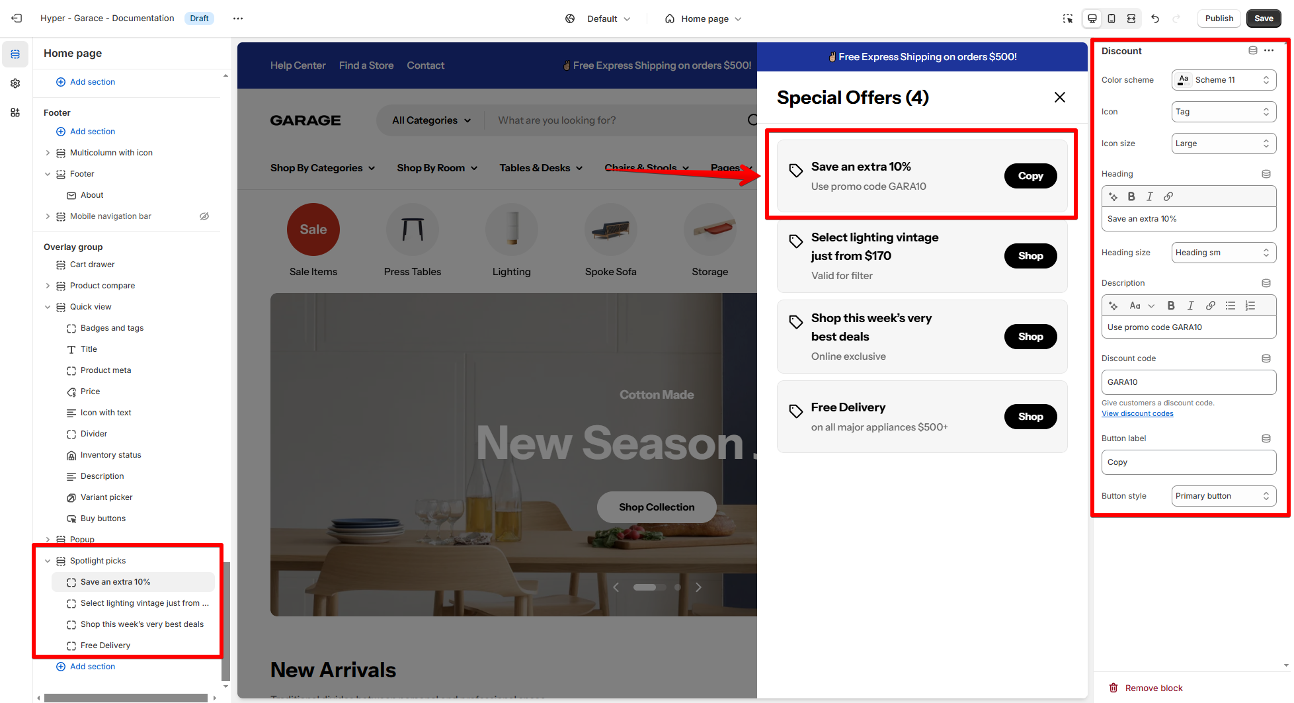This screenshot has height=703, width=1294.
Task: Click Remove block
Action: [1146, 688]
